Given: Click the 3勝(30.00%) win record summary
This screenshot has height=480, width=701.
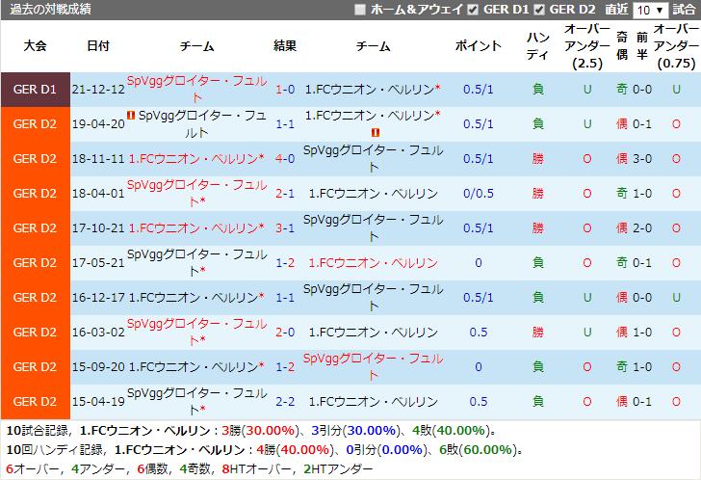Looking at the screenshot, I should (259, 431).
